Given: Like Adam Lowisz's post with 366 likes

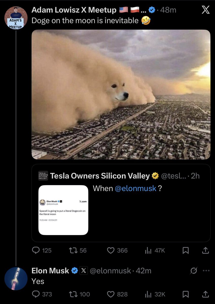Looking at the screenshot, I should pyautogui.click(x=111, y=250).
